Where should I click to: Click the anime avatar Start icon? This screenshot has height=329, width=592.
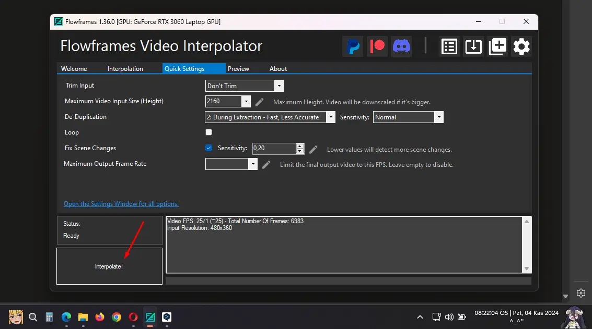[16, 317]
